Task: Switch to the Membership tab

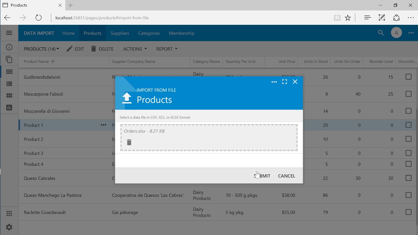Action: [182, 33]
